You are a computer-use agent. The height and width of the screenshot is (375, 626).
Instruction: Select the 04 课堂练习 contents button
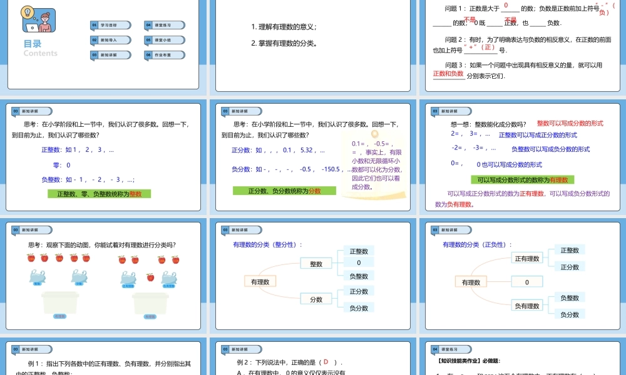(x=165, y=25)
